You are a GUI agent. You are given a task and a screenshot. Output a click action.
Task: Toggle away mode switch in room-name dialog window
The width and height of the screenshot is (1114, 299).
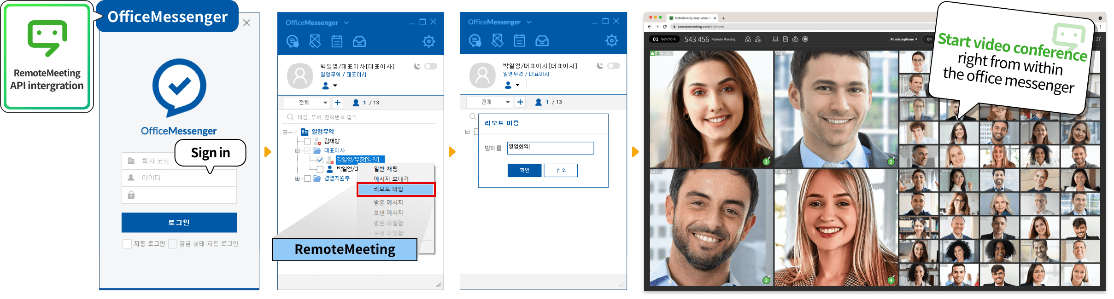pyautogui.click(x=614, y=66)
